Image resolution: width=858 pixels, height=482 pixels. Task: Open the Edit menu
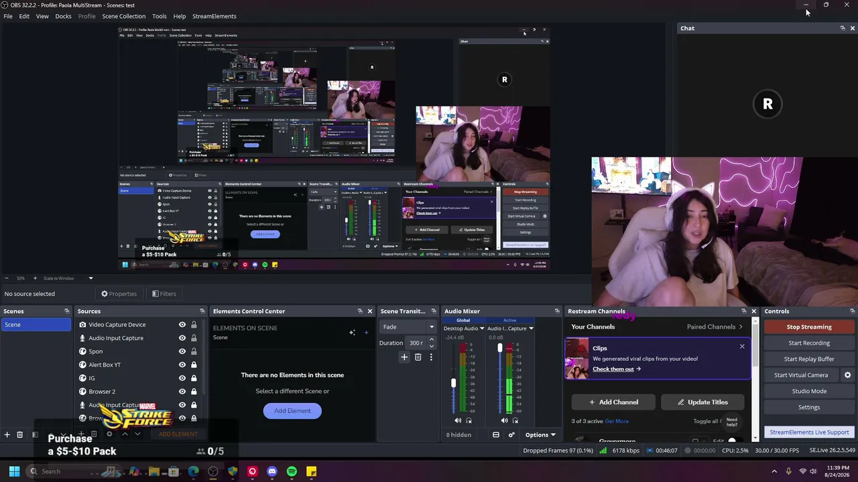[x=24, y=16]
